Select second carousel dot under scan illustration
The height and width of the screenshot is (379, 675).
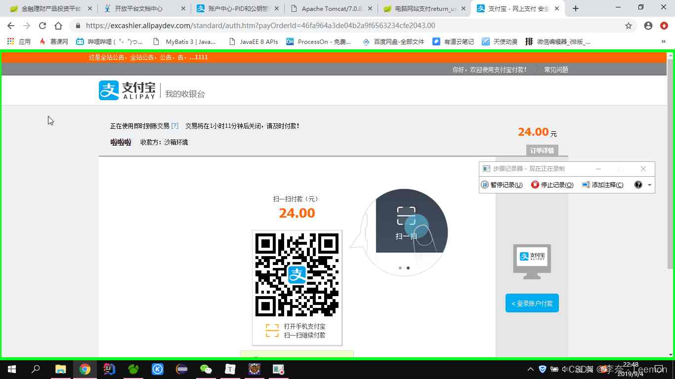click(x=408, y=268)
